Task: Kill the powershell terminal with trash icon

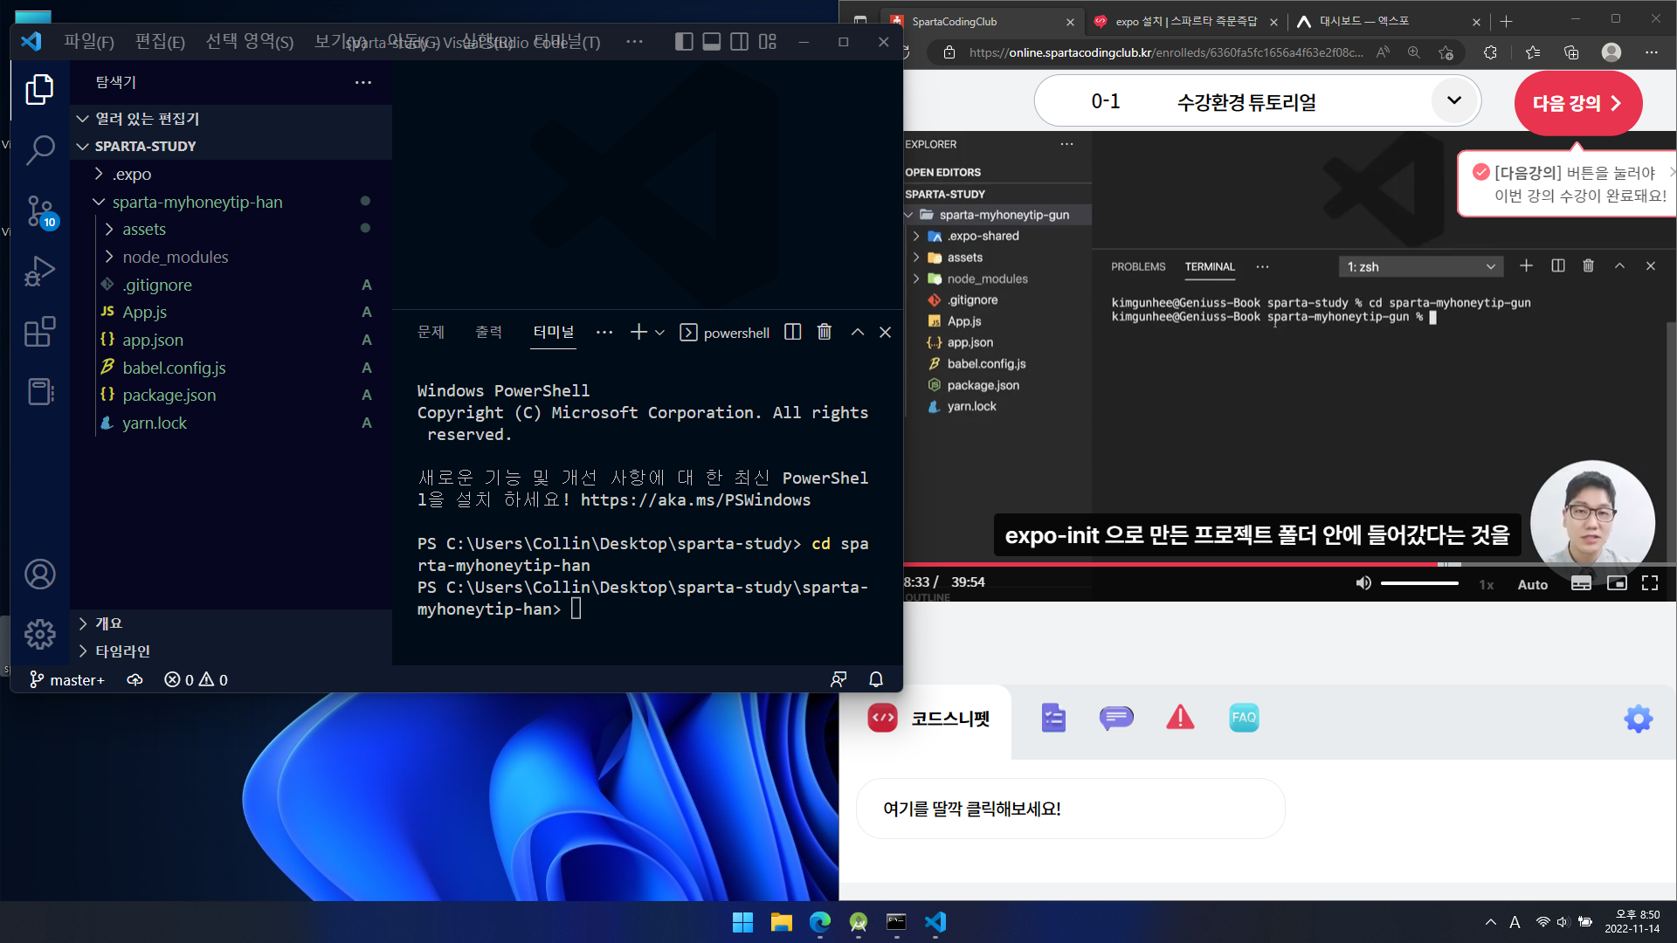Action: (824, 332)
